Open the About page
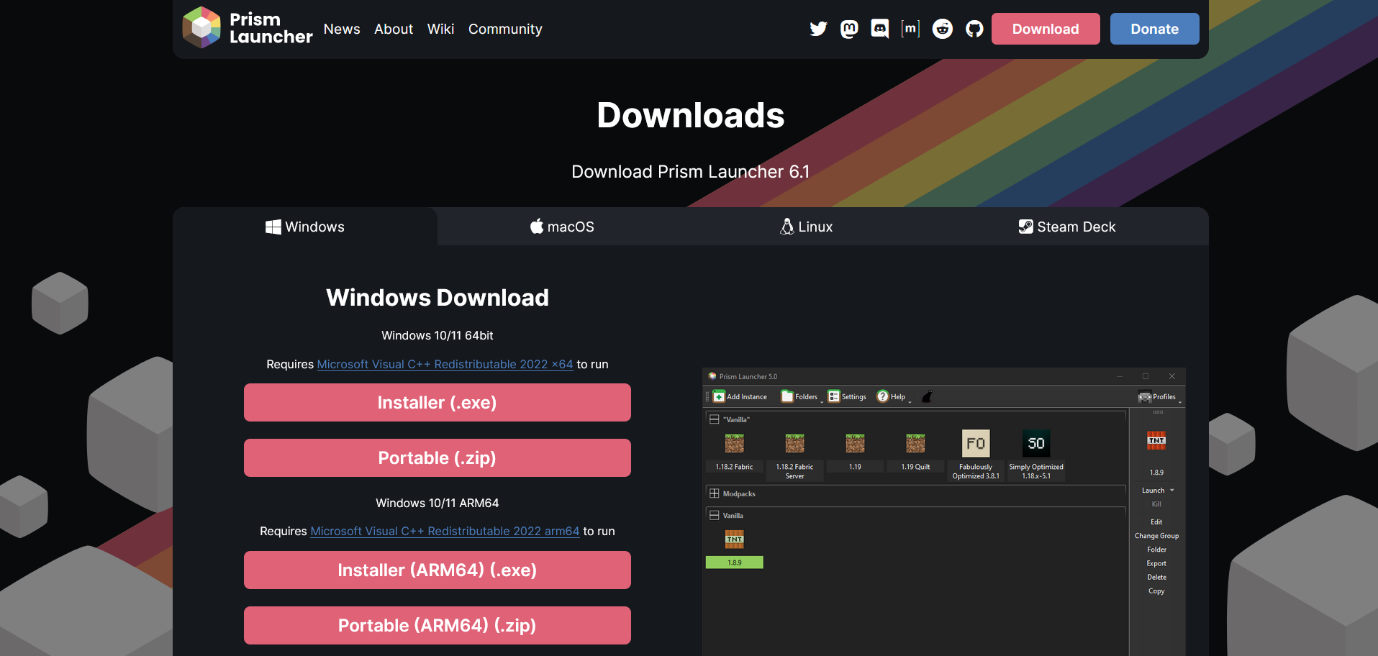This screenshot has width=1378, height=656. pos(394,29)
